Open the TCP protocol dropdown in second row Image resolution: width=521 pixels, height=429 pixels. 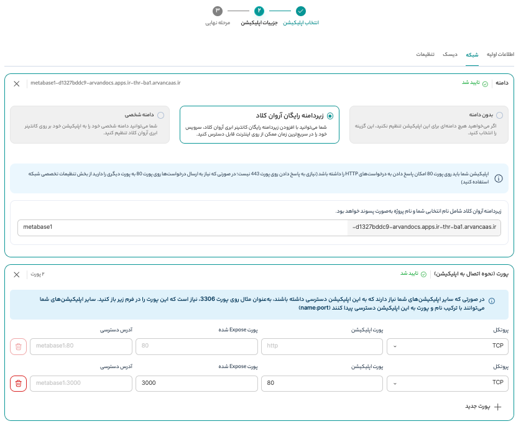[448, 384]
